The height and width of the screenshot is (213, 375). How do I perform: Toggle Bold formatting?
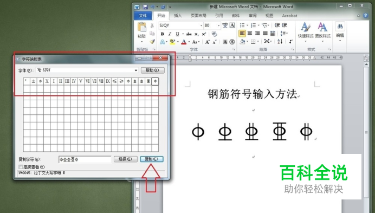[x=163, y=34]
